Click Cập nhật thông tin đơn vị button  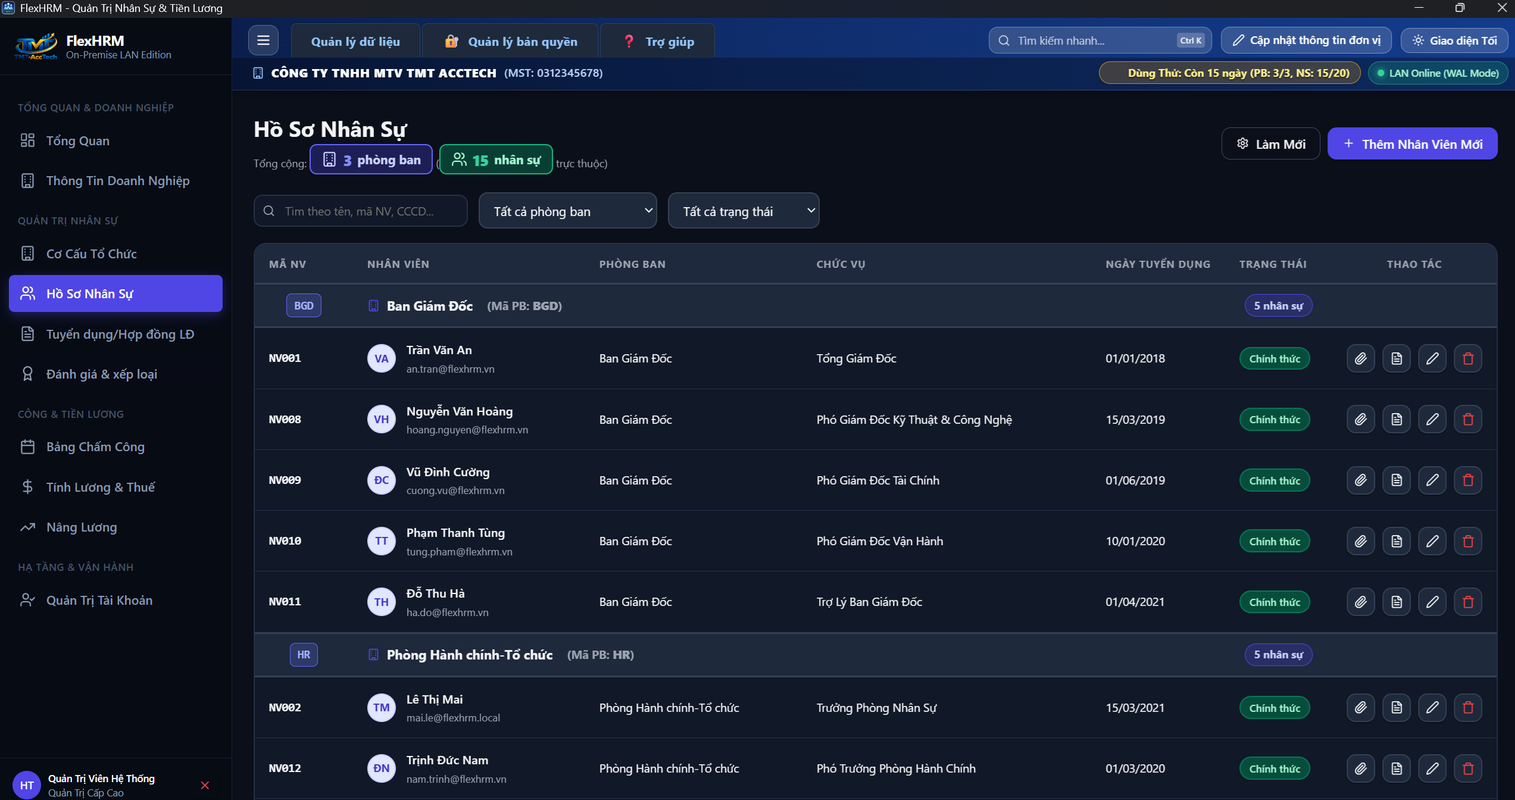[1306, 40]
